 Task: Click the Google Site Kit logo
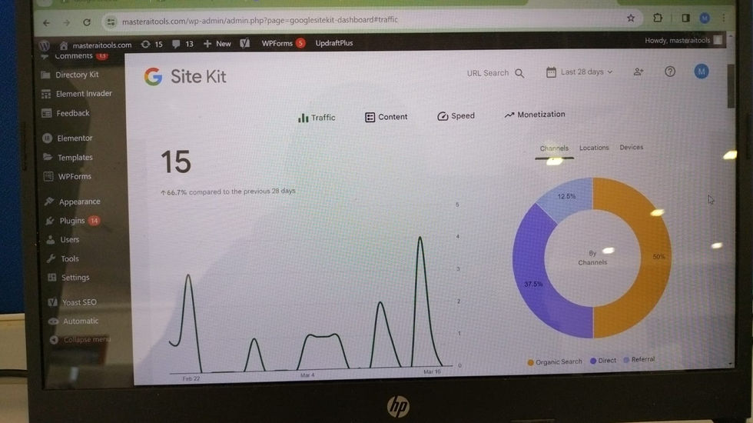click(x=185, y=76)
